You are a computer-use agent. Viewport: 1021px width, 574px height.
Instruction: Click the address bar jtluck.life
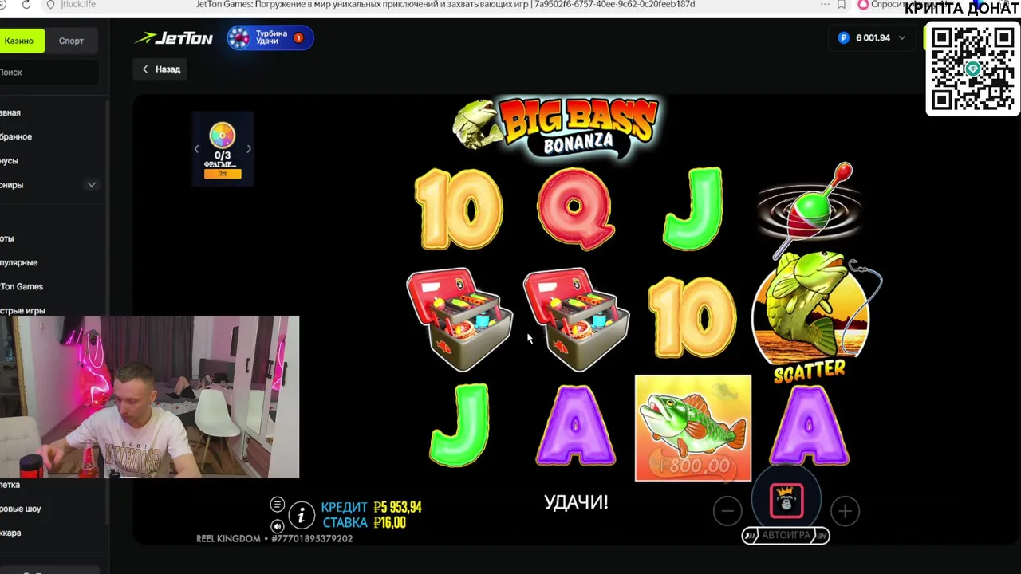[78, 5]
